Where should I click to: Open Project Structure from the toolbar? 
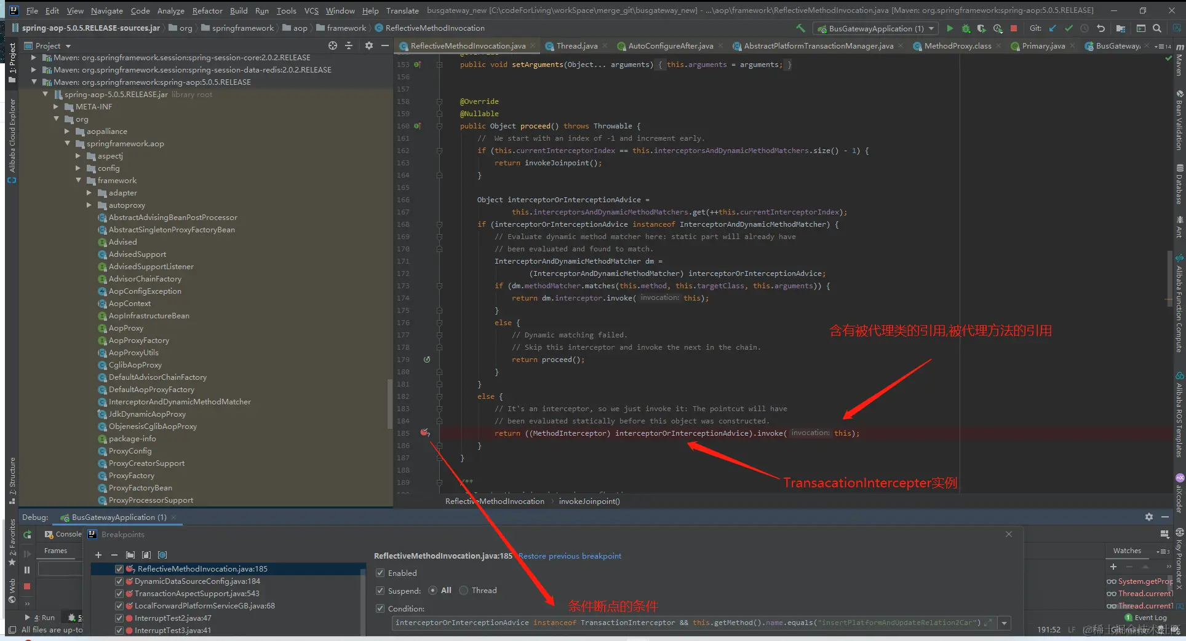(1121, 28)
